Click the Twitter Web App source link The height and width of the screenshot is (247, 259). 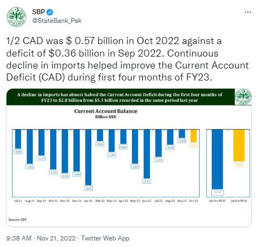[105, 238]
